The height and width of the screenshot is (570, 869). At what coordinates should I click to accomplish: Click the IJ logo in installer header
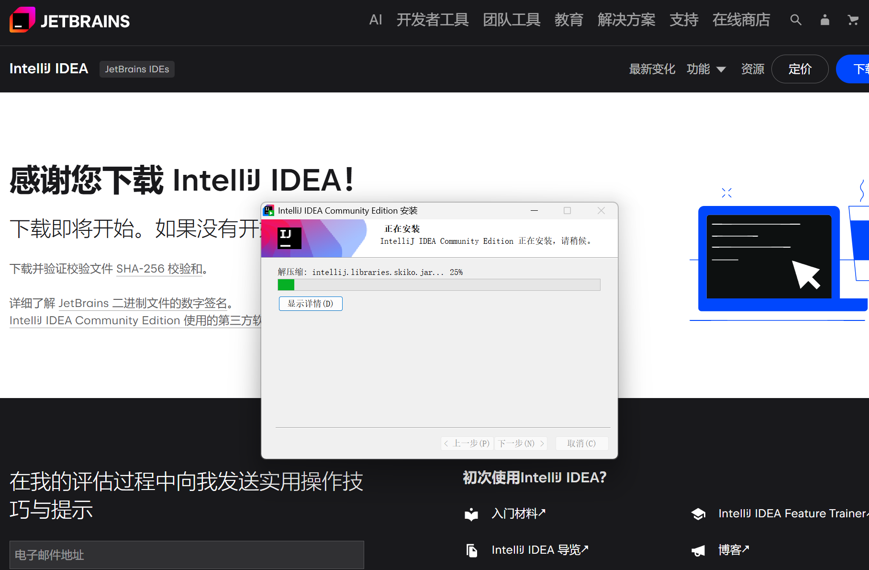(x=289, y=238)
